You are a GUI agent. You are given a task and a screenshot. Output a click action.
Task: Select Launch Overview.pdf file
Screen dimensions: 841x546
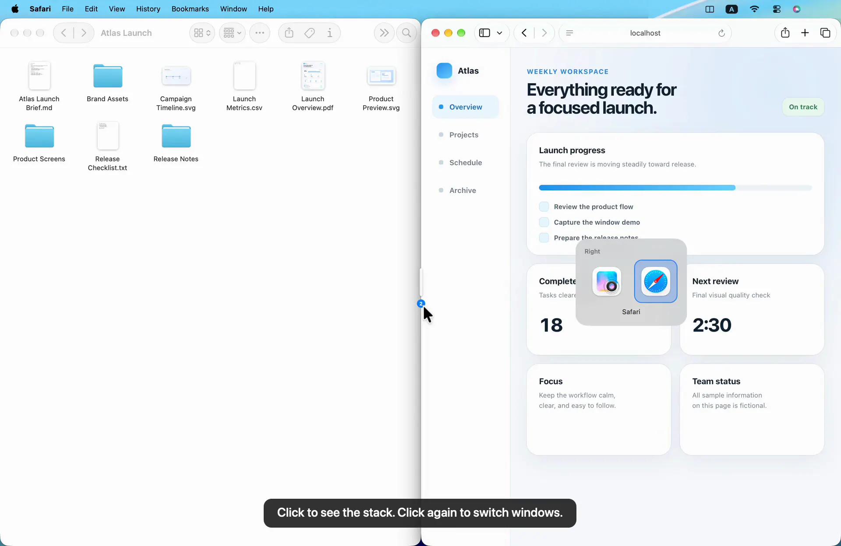313,86
